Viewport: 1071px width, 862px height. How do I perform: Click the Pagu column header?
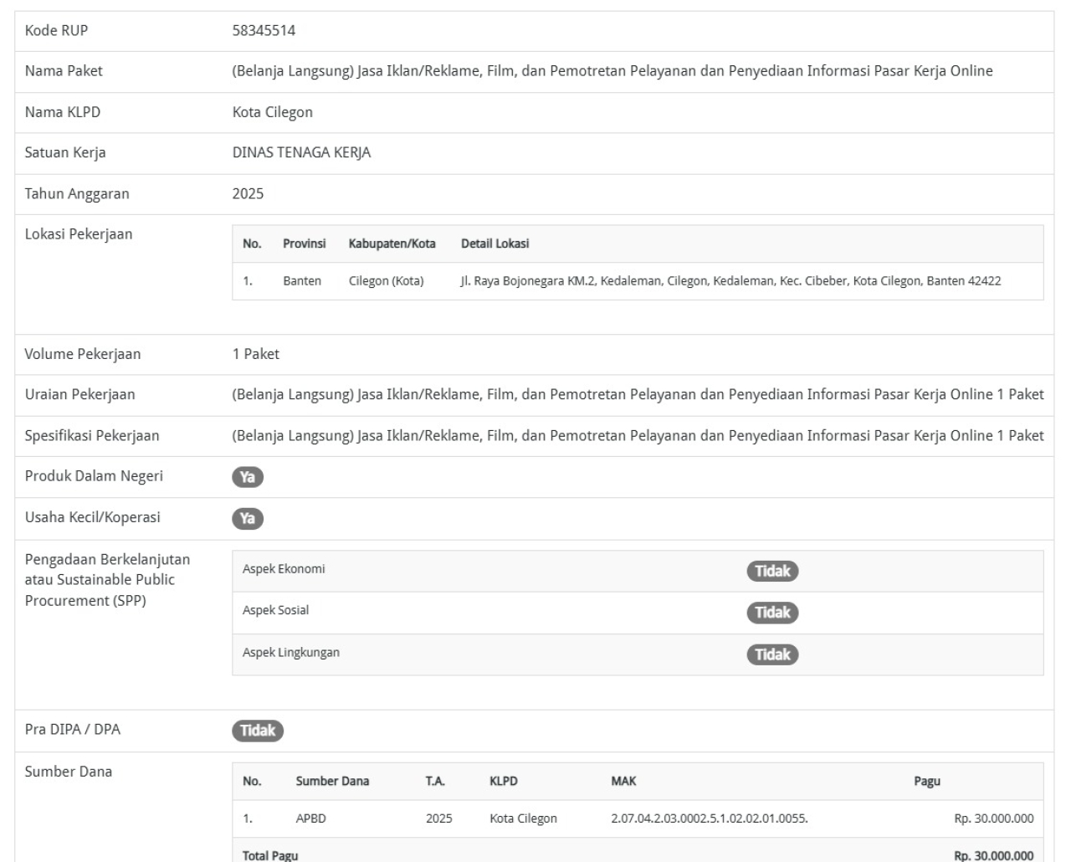926,781
